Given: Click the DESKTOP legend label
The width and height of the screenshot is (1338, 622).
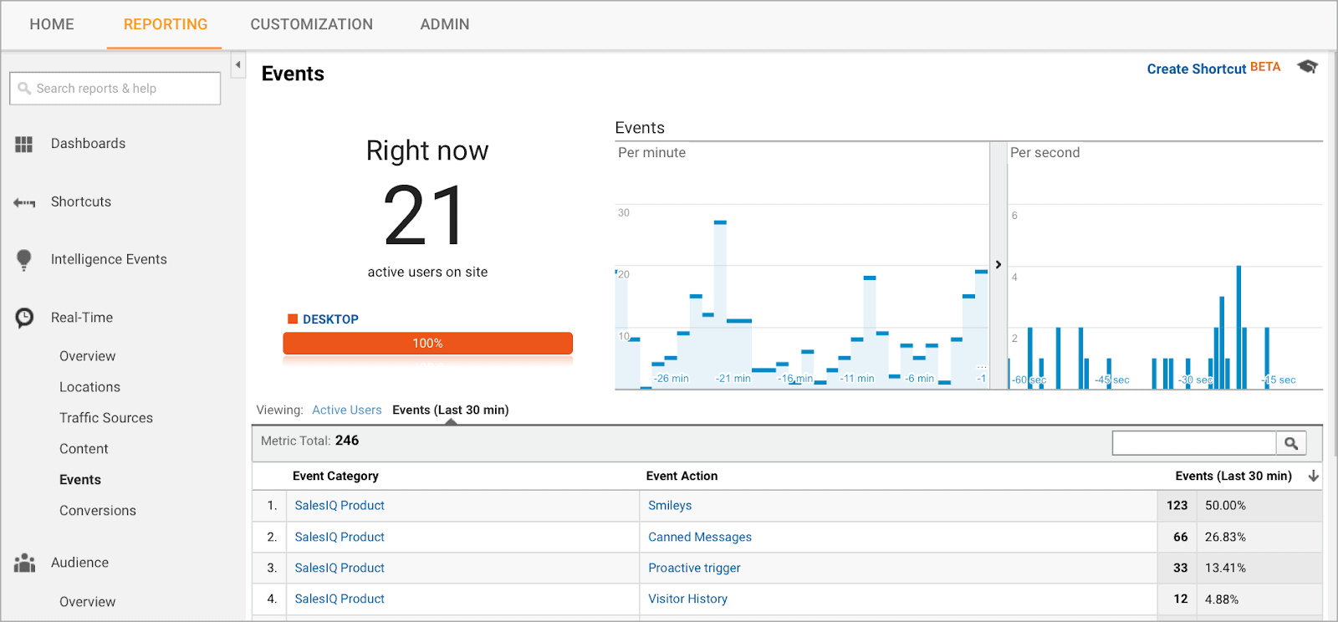Looking at the screenshot, I should tap(330, 319).
